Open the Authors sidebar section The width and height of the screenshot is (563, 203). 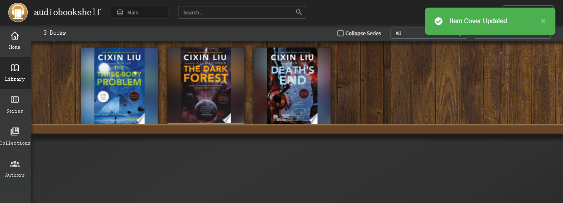click(x=15, y=169)
